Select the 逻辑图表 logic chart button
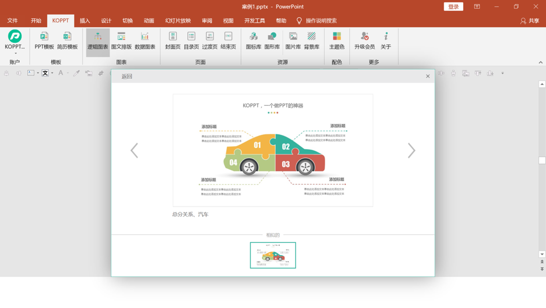Image resolution: width=546 pixels, height=308 pixels. (x=98, y=42)
